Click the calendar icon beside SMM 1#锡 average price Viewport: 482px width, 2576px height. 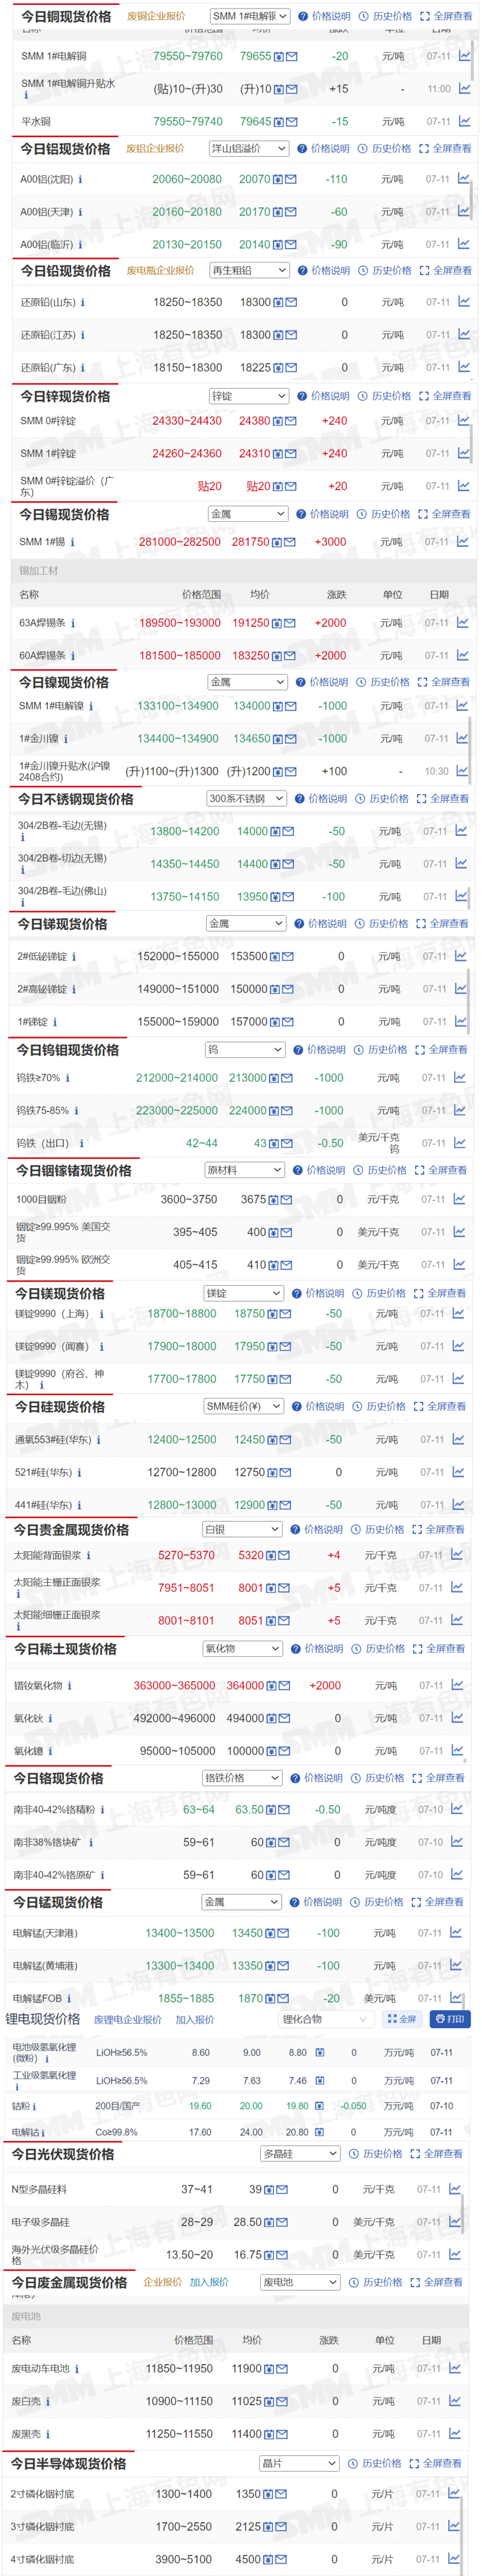[x=277, y=542]
